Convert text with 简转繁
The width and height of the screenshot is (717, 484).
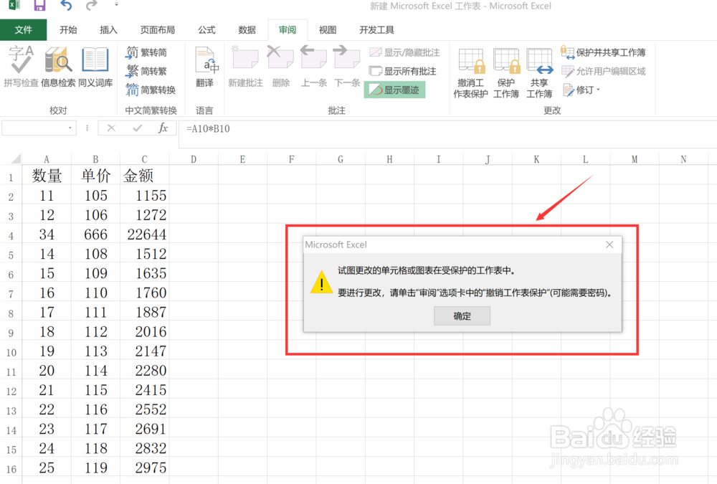tap(146, 71)
